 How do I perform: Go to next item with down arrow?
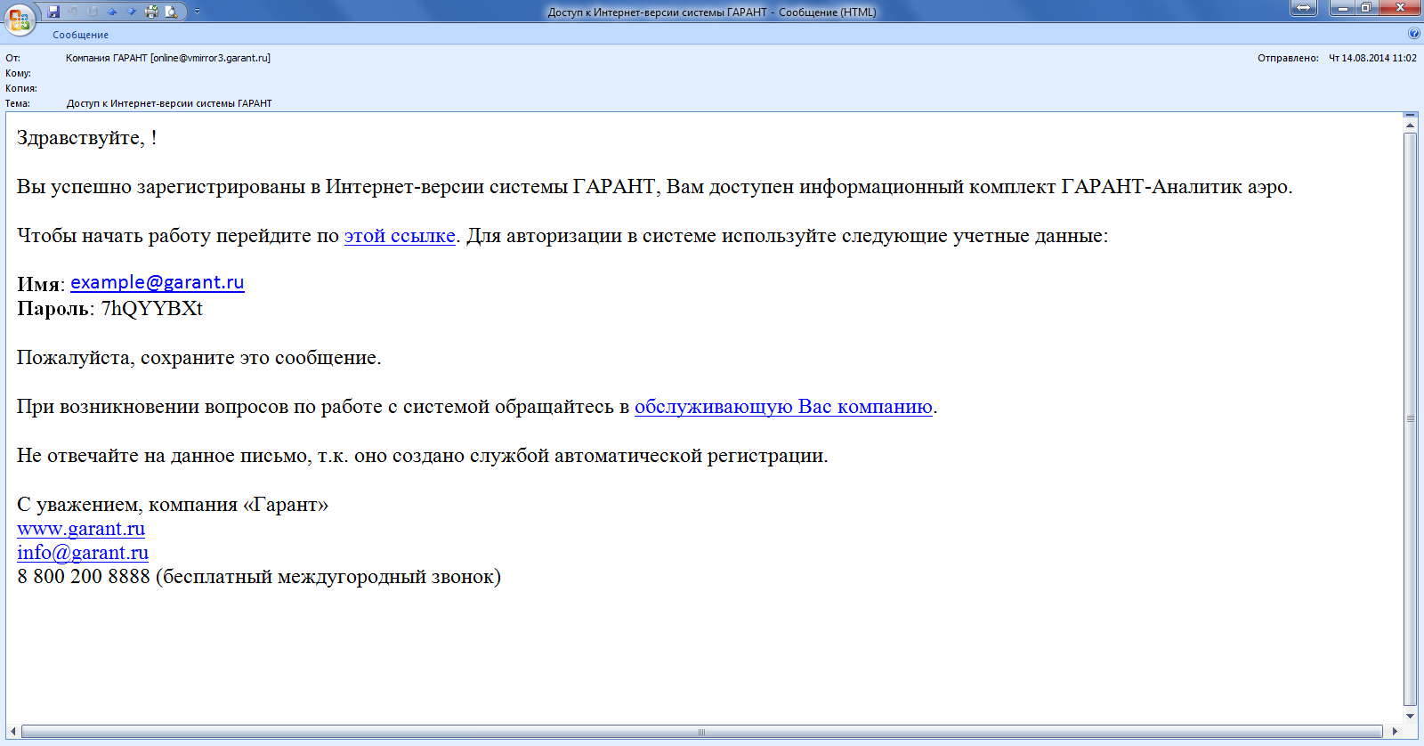coord(132,12)
